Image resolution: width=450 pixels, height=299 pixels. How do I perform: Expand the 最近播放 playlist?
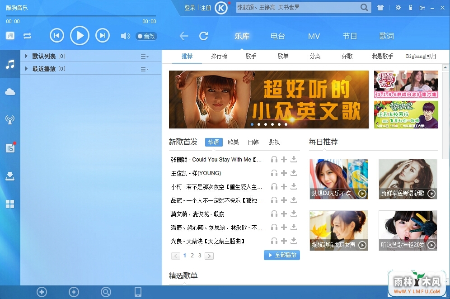tap(26, 69)
